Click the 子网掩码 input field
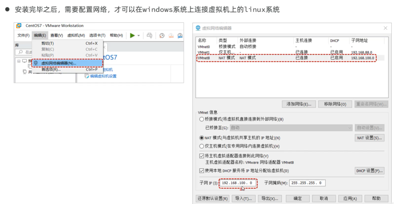Image resolution: width=396 pixels, height=204 pixels. [x=307, y=183]
